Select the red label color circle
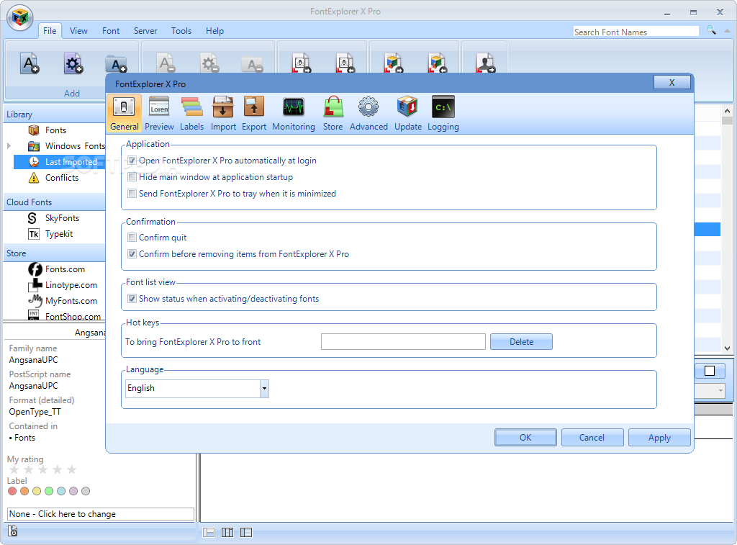 12,491
